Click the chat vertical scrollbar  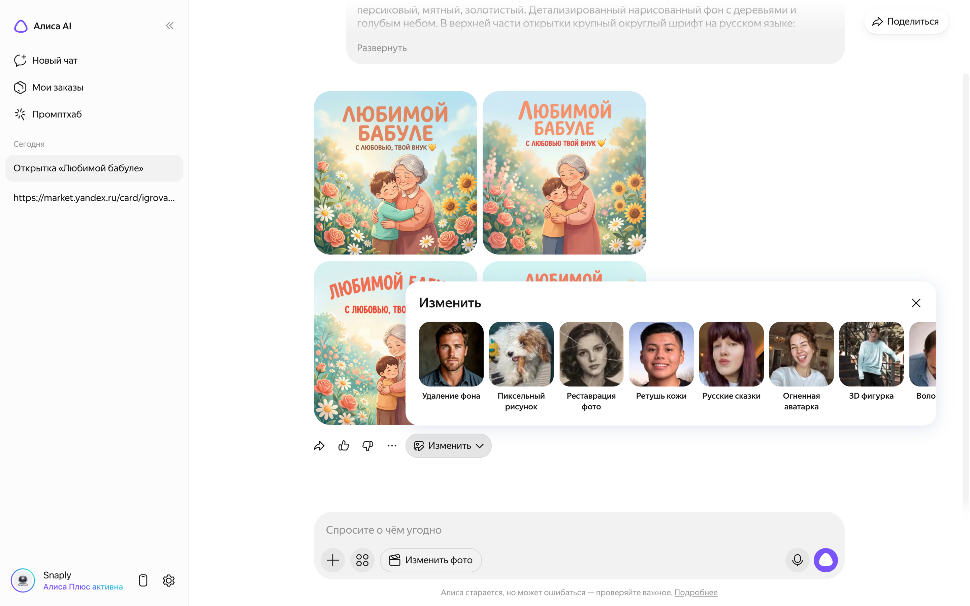(965, 295)
